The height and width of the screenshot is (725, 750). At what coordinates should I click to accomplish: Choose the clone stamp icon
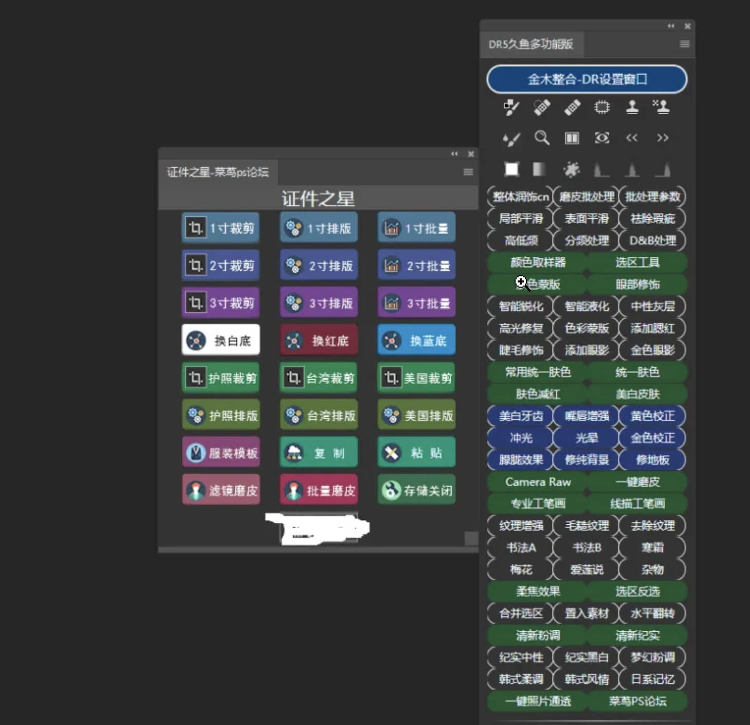point(632,107)
